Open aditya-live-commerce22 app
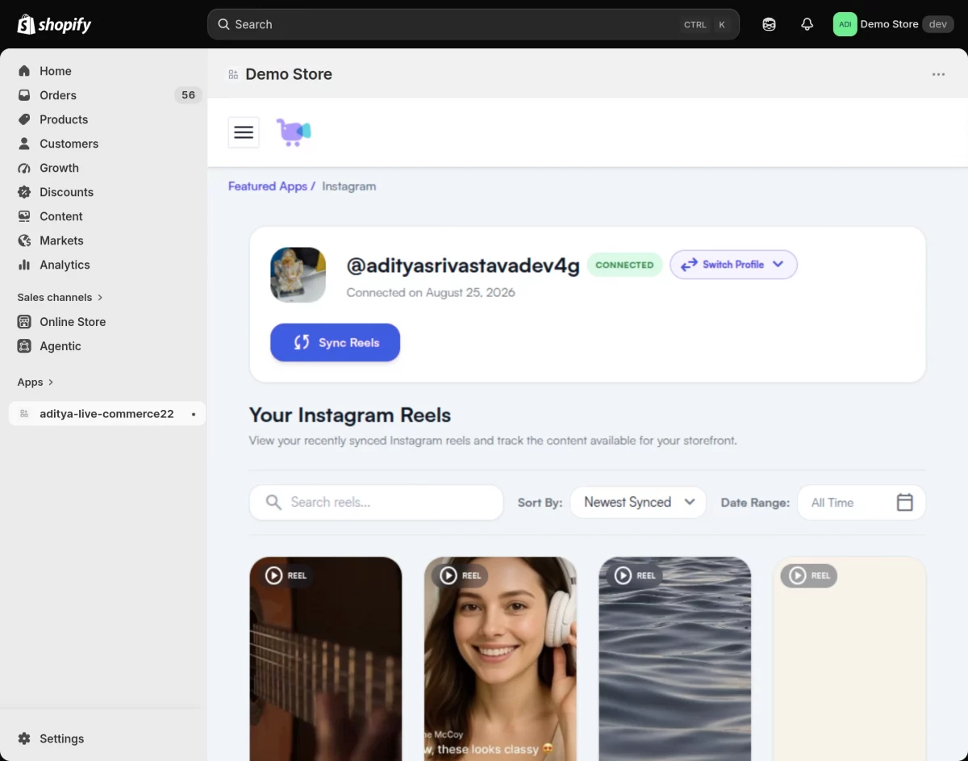 [106, 414]
